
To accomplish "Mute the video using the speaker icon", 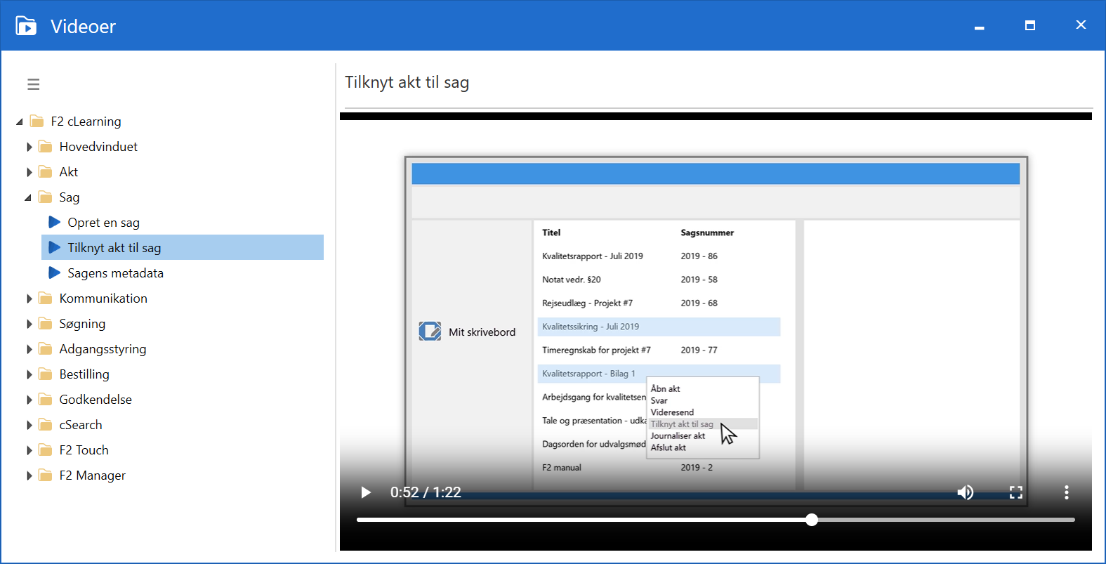I will click(966, 492).
